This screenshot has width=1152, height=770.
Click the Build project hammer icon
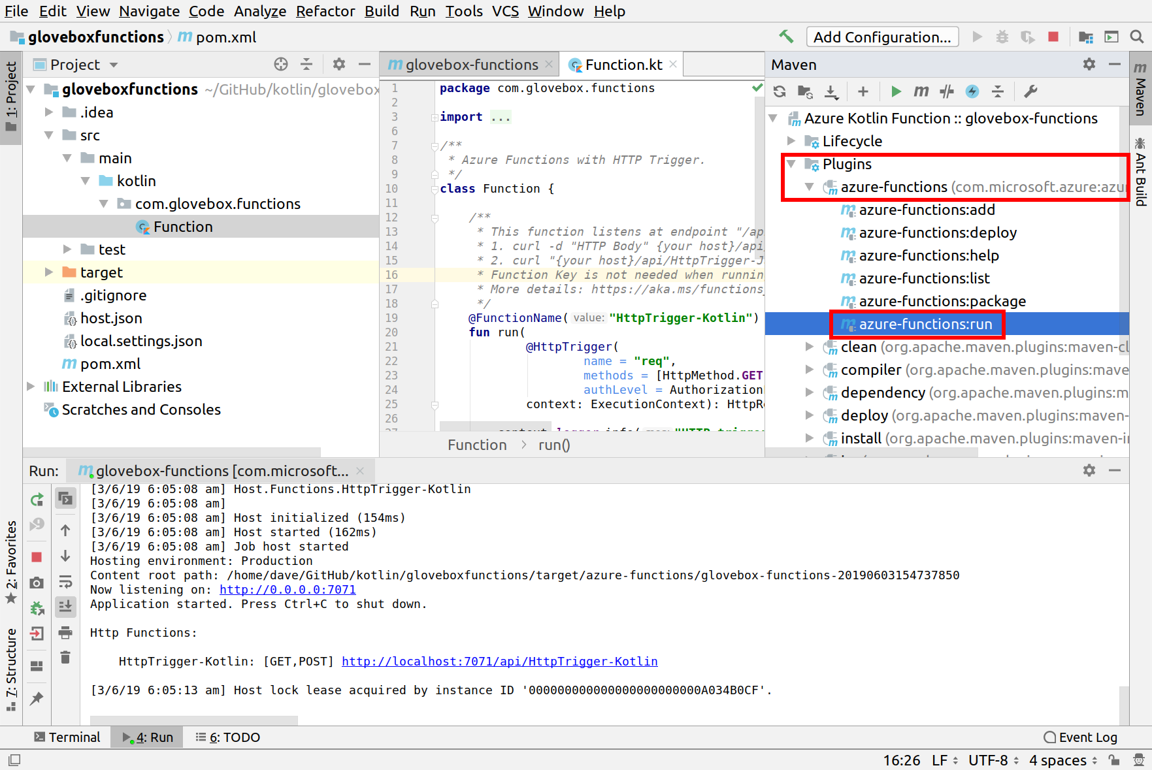coord(786,37)
